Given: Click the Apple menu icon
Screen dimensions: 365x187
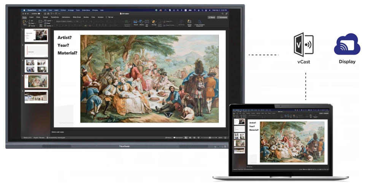Looking at the screenshot, I should tap(24, 10).
